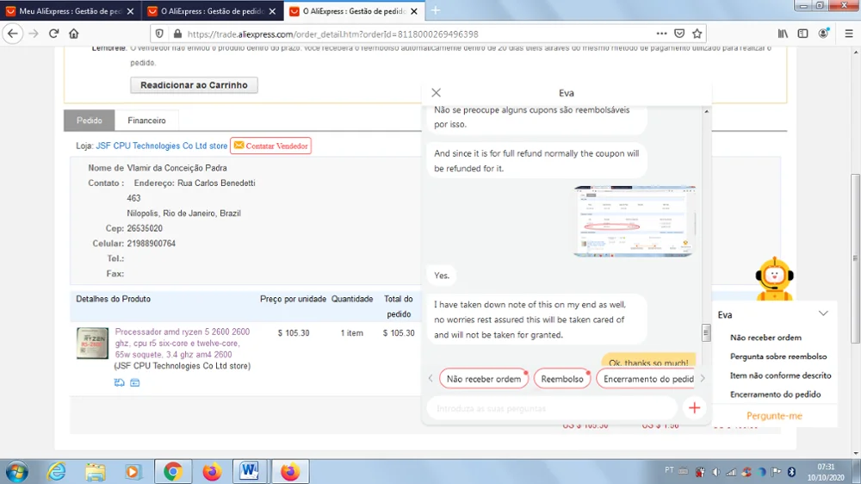Select 'Encerramento do pedido' in Eva panel
The width and height of the screenshot is (861, 484).
click(x=776, y=394)
